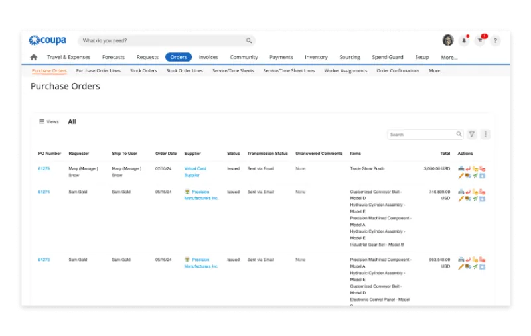Click the red cancel icon for PO 61274

[483, 192]
